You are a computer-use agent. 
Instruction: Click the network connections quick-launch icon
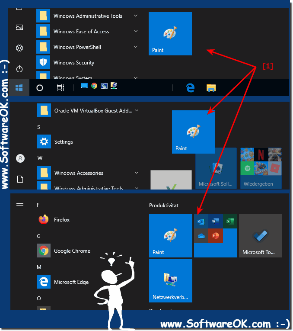coord(114,86)
